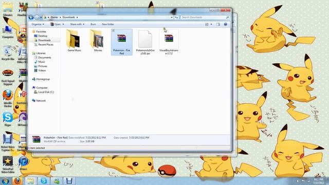
Task: Open the Game Music folder
Action: pyautogui.click(x=74, y=40)
